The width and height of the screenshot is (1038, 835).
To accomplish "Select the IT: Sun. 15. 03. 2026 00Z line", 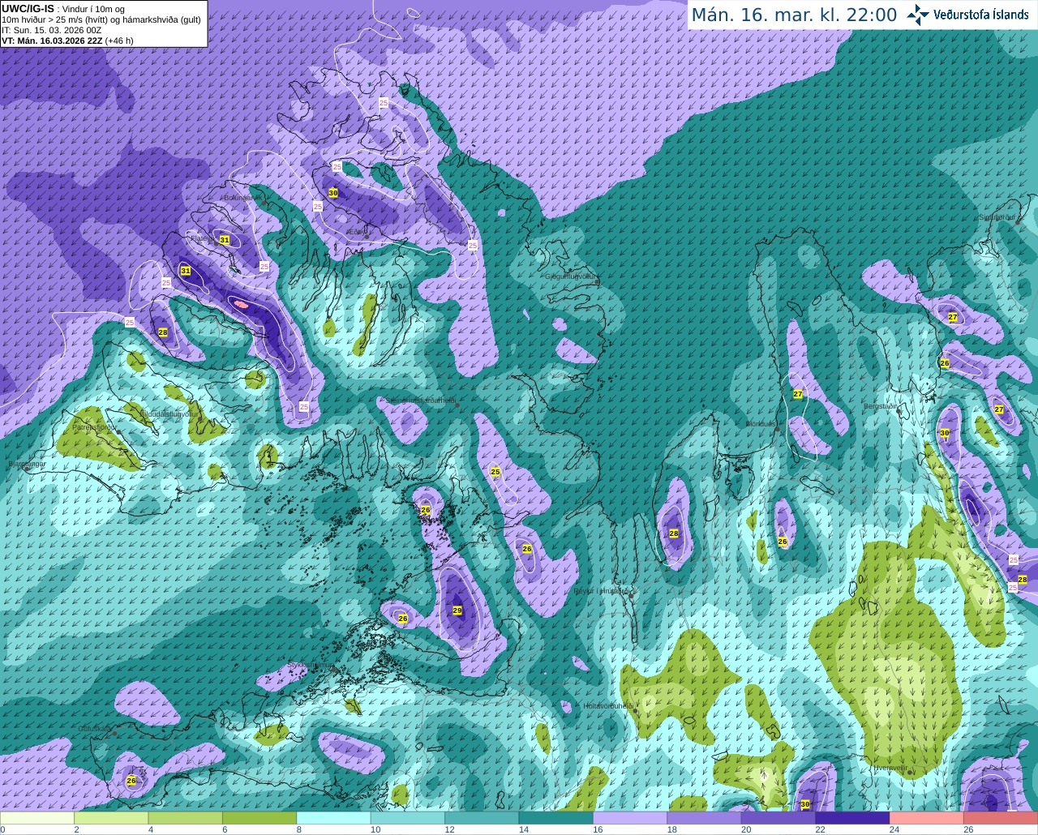I will 51,30.
